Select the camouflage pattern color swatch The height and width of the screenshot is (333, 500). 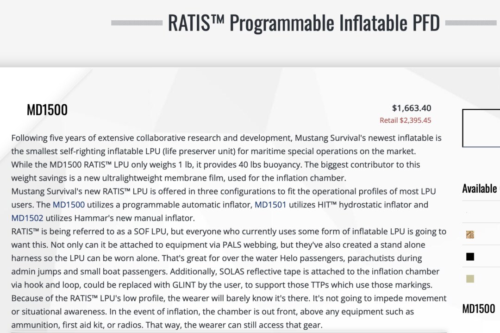[x=470, y=234]
